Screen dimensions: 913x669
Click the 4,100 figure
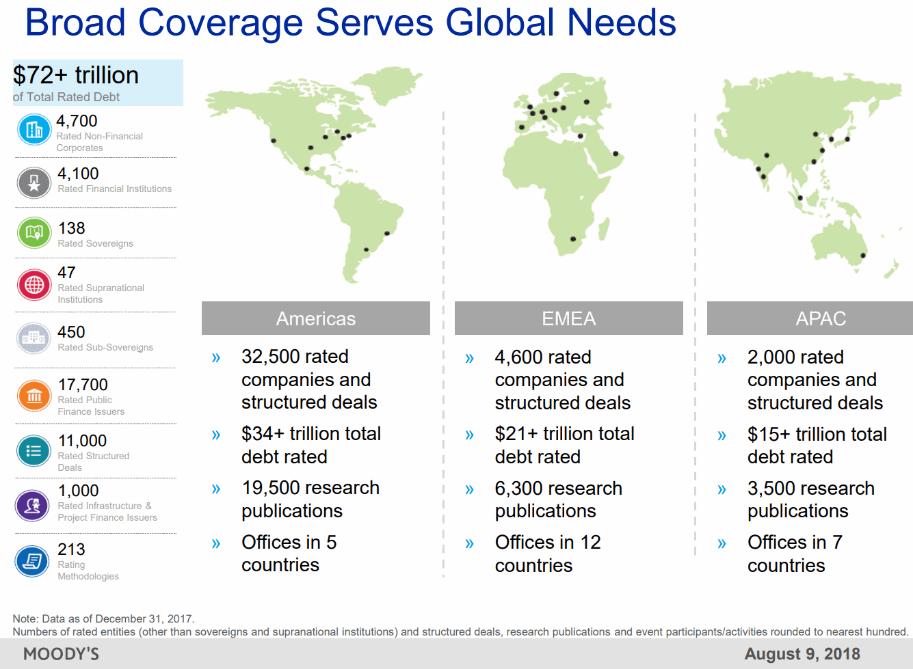click(78, 174)
